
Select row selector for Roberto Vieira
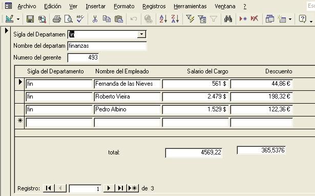19,97
